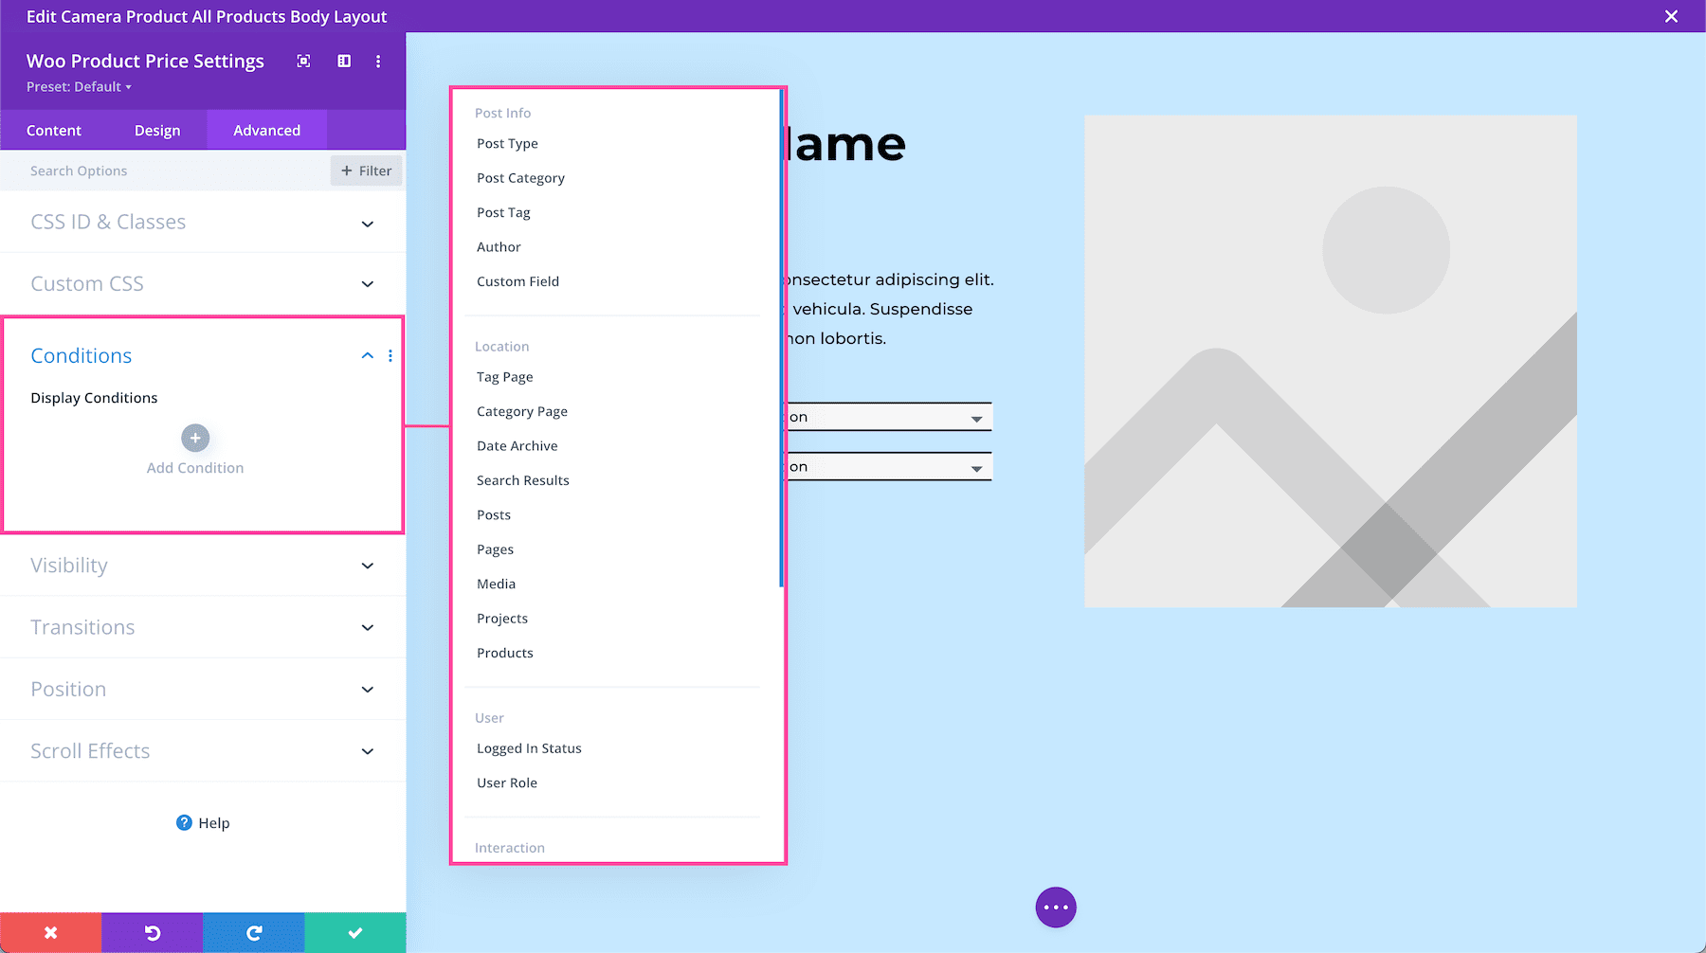The height and width of the screenshot is (953, 1706).
Task: Expand the Visibility section
Action: [x=203, y=566]
